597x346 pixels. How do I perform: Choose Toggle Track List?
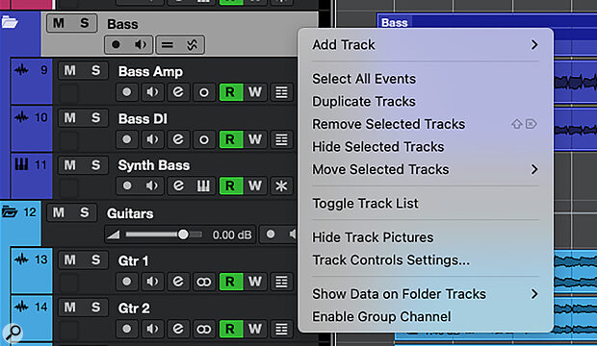(426, 204)
